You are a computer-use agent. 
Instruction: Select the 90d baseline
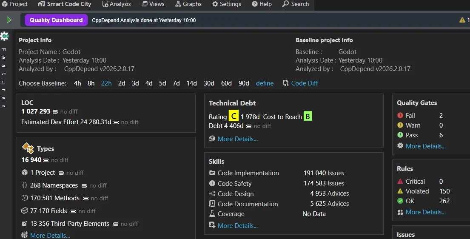[x=244, y=83]
